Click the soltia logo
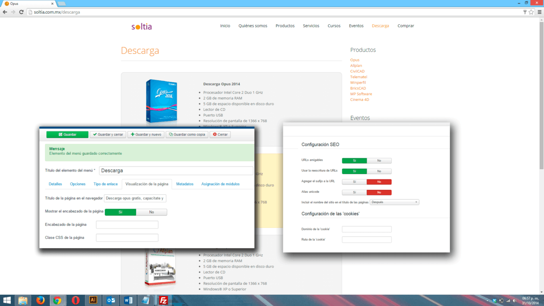This screenshot has width=544, height=306. [x=141, y=26]
